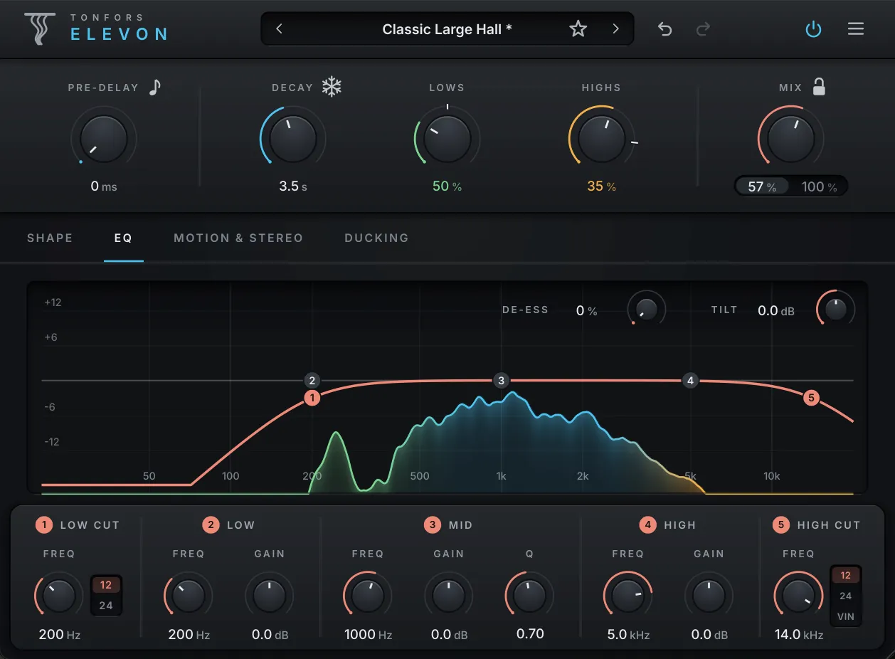Click the De-Ess knob
Viewport: 895px width, 659px height.
pyautogui.click(x=647, y=309)
